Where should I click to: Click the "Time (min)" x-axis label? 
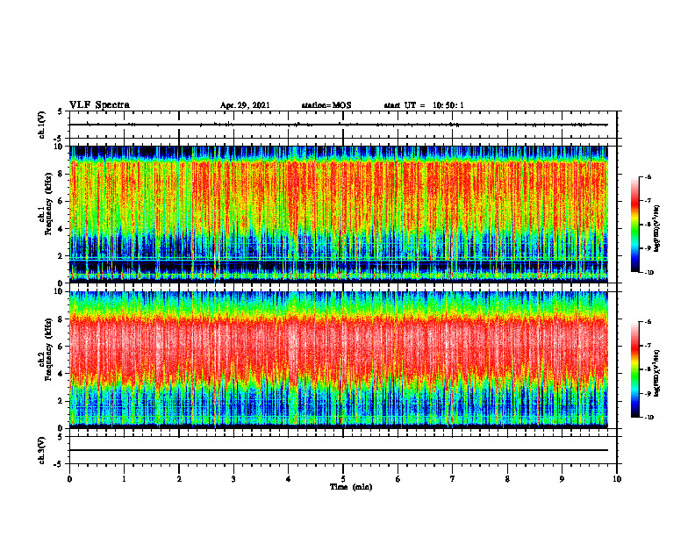[351, 487]
